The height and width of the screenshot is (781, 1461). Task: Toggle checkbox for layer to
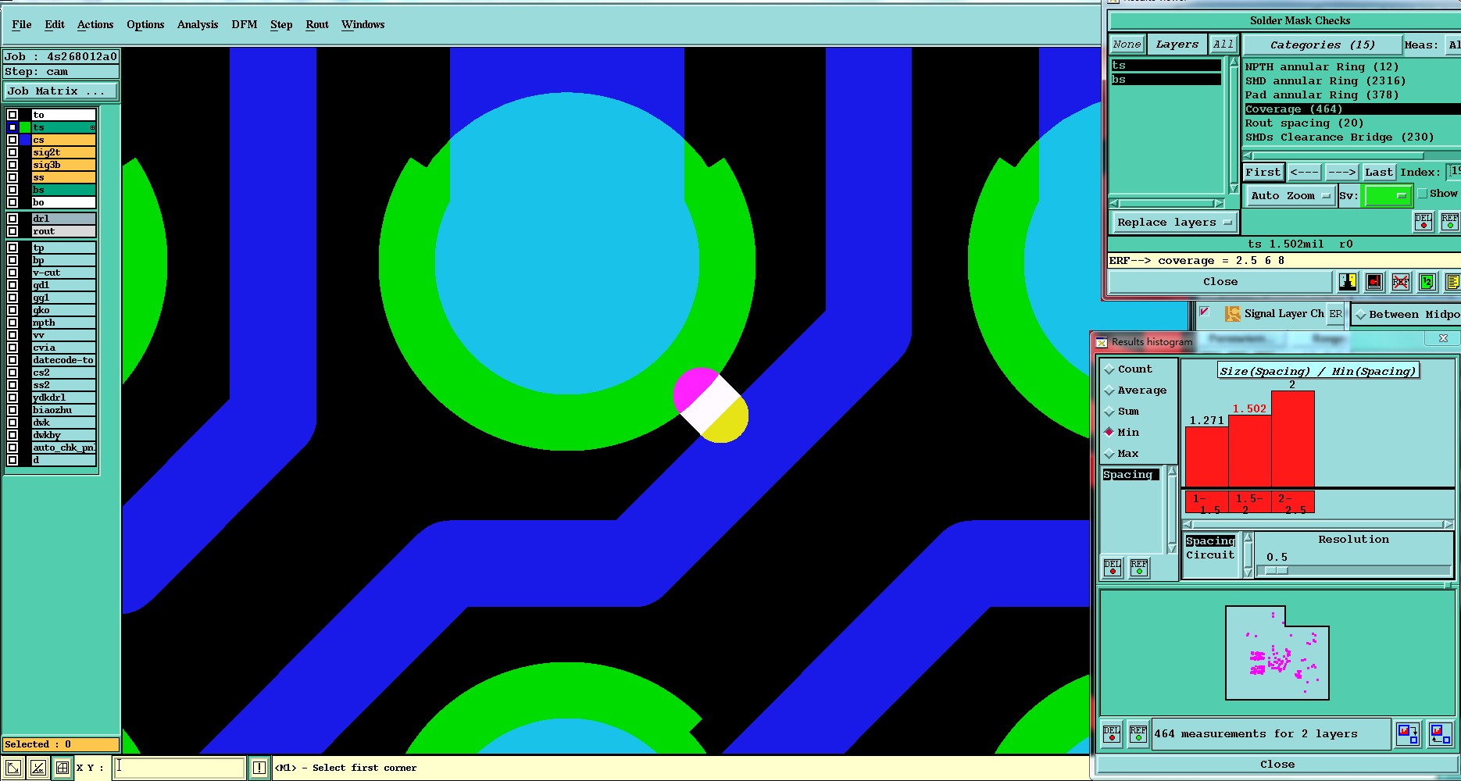click(13, 115)
